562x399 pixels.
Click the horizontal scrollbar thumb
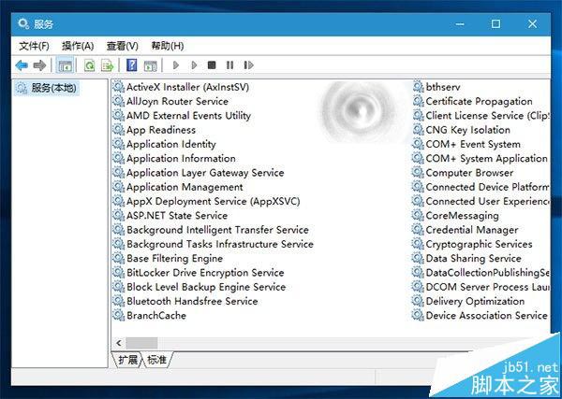[x=141, y=343]
